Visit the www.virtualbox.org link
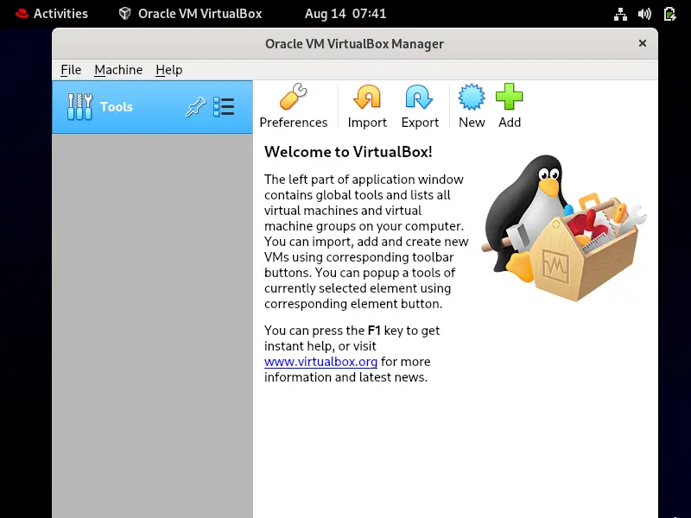 coord(320,362)
